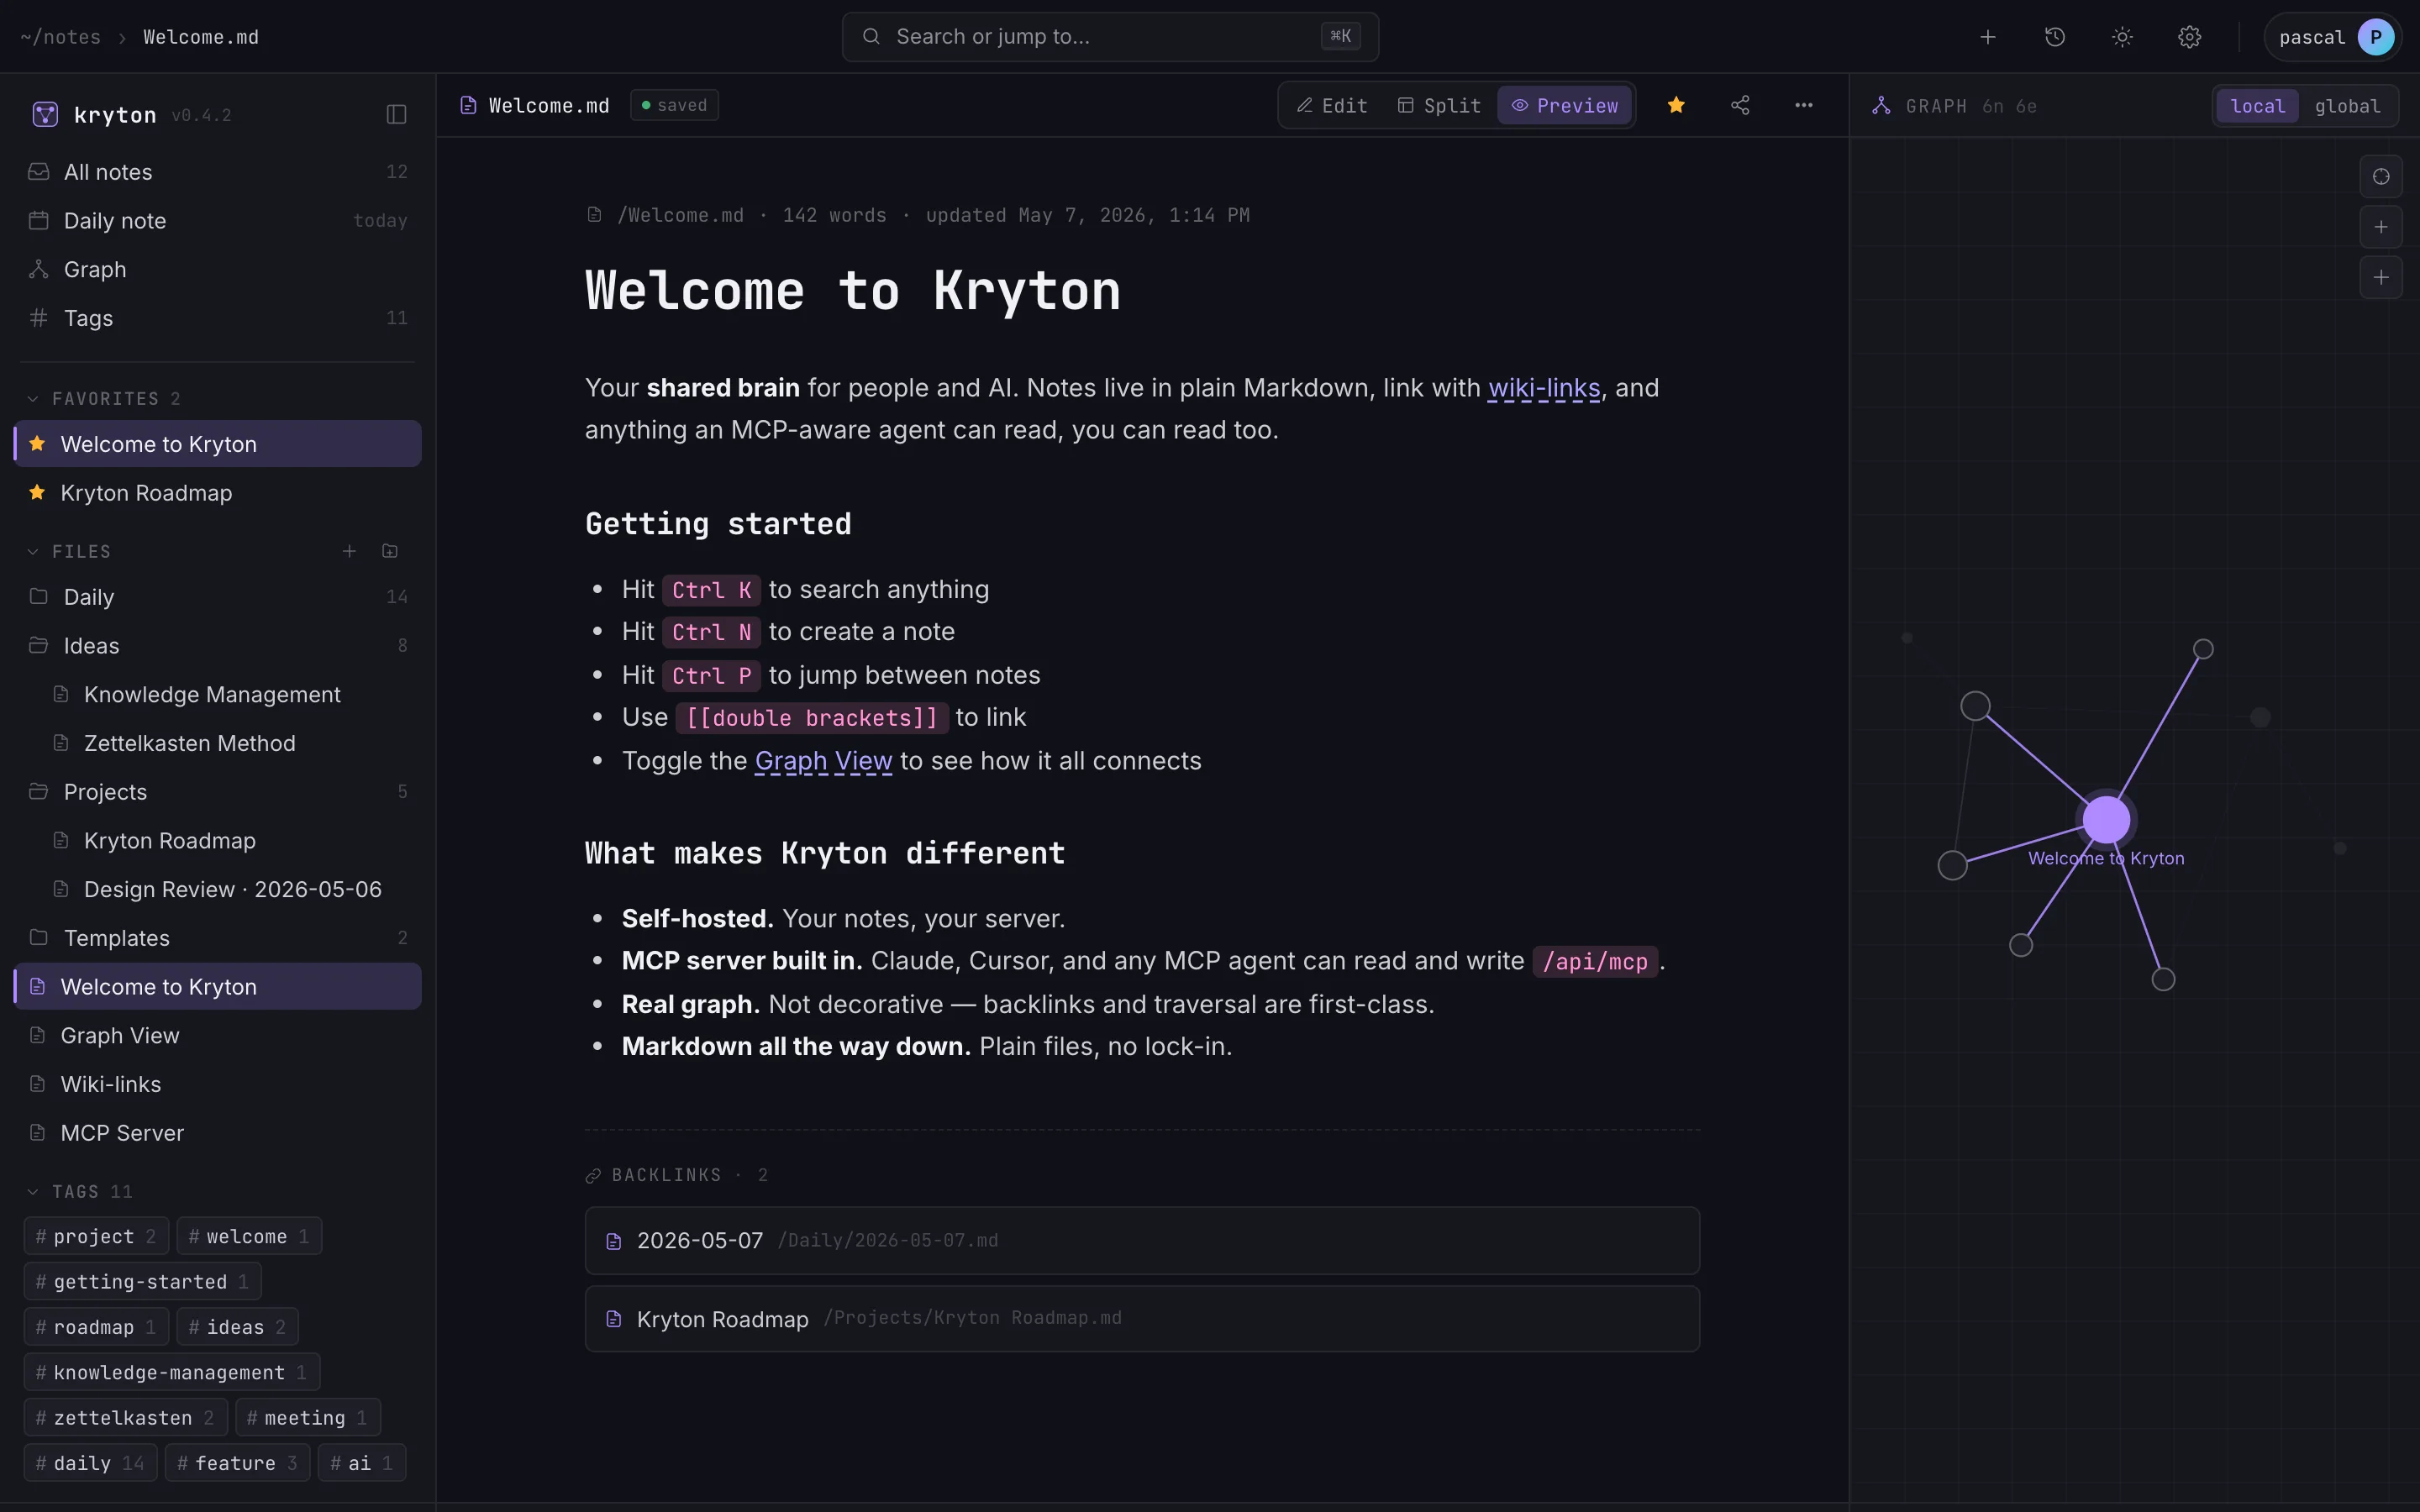This screenshot has height=1512, width=2420.
Task: Filter by the meeting tag
Action: pos(307,1418)
